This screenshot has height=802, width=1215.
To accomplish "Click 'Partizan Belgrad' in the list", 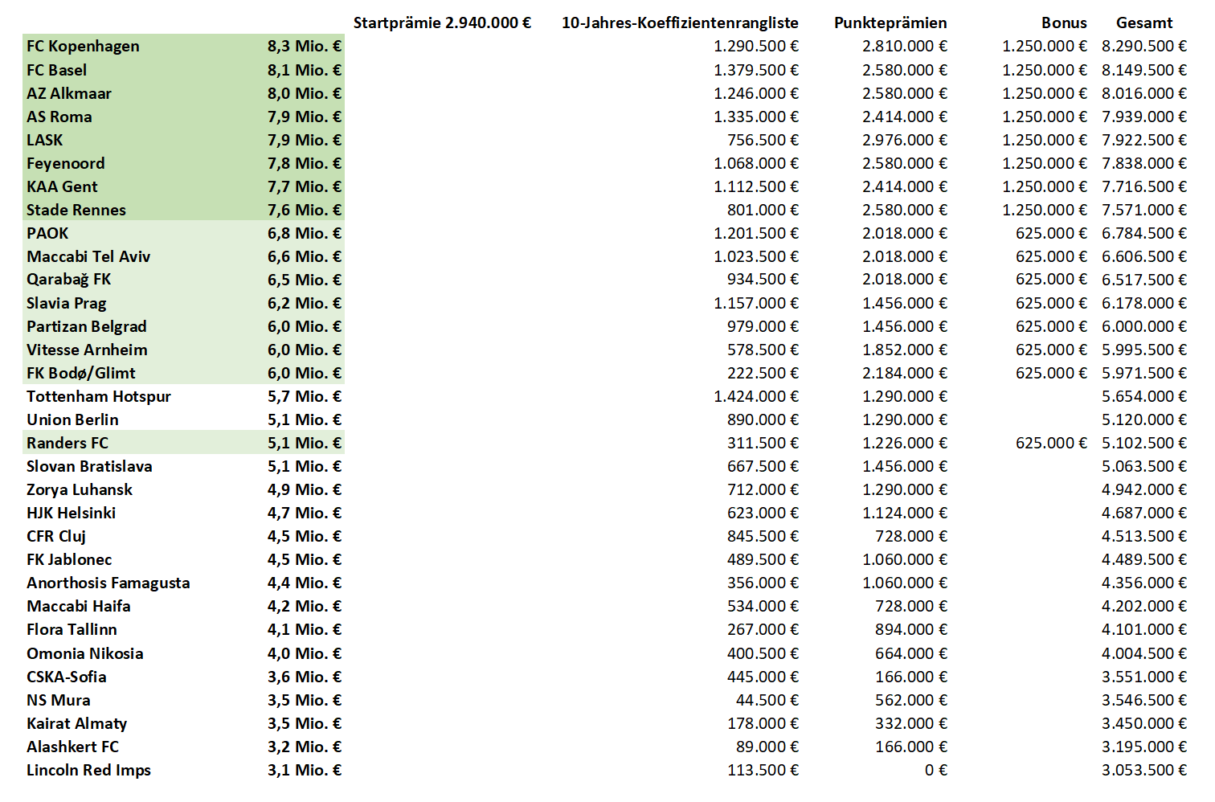I will tap(86, 326).
